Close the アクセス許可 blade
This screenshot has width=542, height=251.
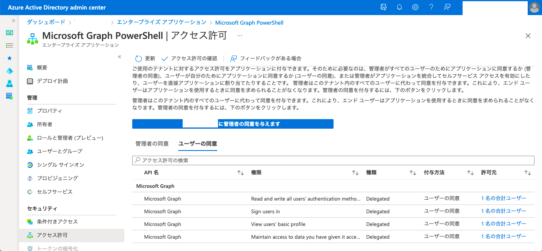[x=528, y=36]
